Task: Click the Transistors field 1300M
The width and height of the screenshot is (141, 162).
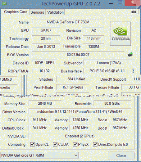Action: (x=94, y=46)
